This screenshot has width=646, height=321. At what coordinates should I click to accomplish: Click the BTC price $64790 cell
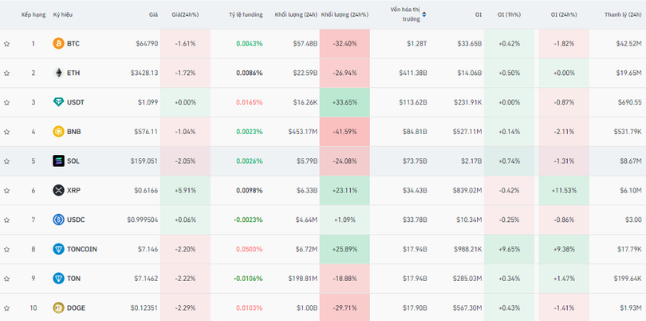click(x=144, y=43)
